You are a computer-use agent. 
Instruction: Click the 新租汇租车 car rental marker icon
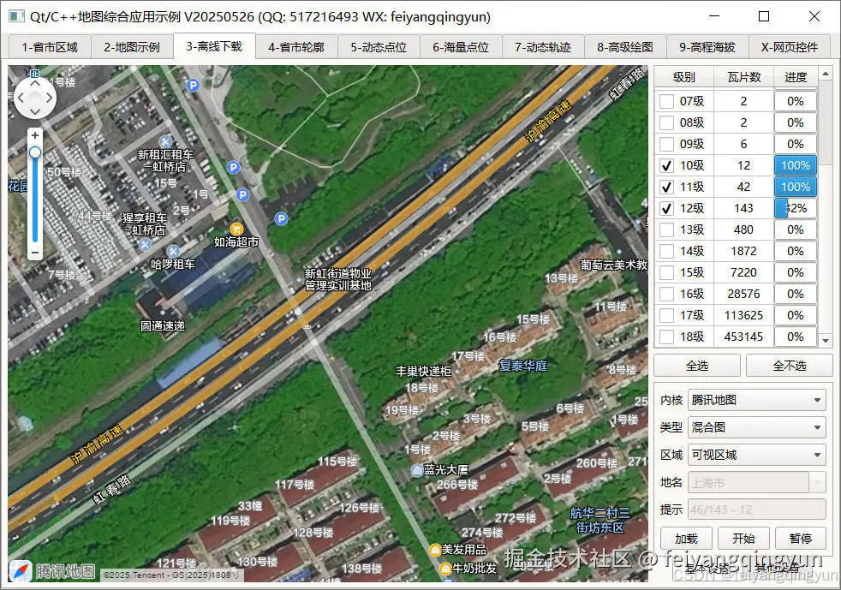tap(166, 141)
